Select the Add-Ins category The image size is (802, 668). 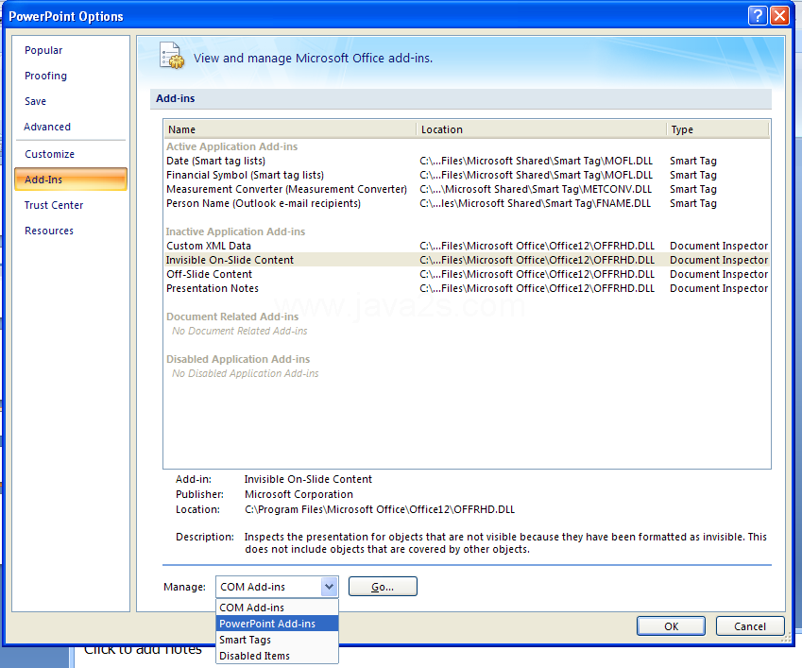(x=71, y=180)
